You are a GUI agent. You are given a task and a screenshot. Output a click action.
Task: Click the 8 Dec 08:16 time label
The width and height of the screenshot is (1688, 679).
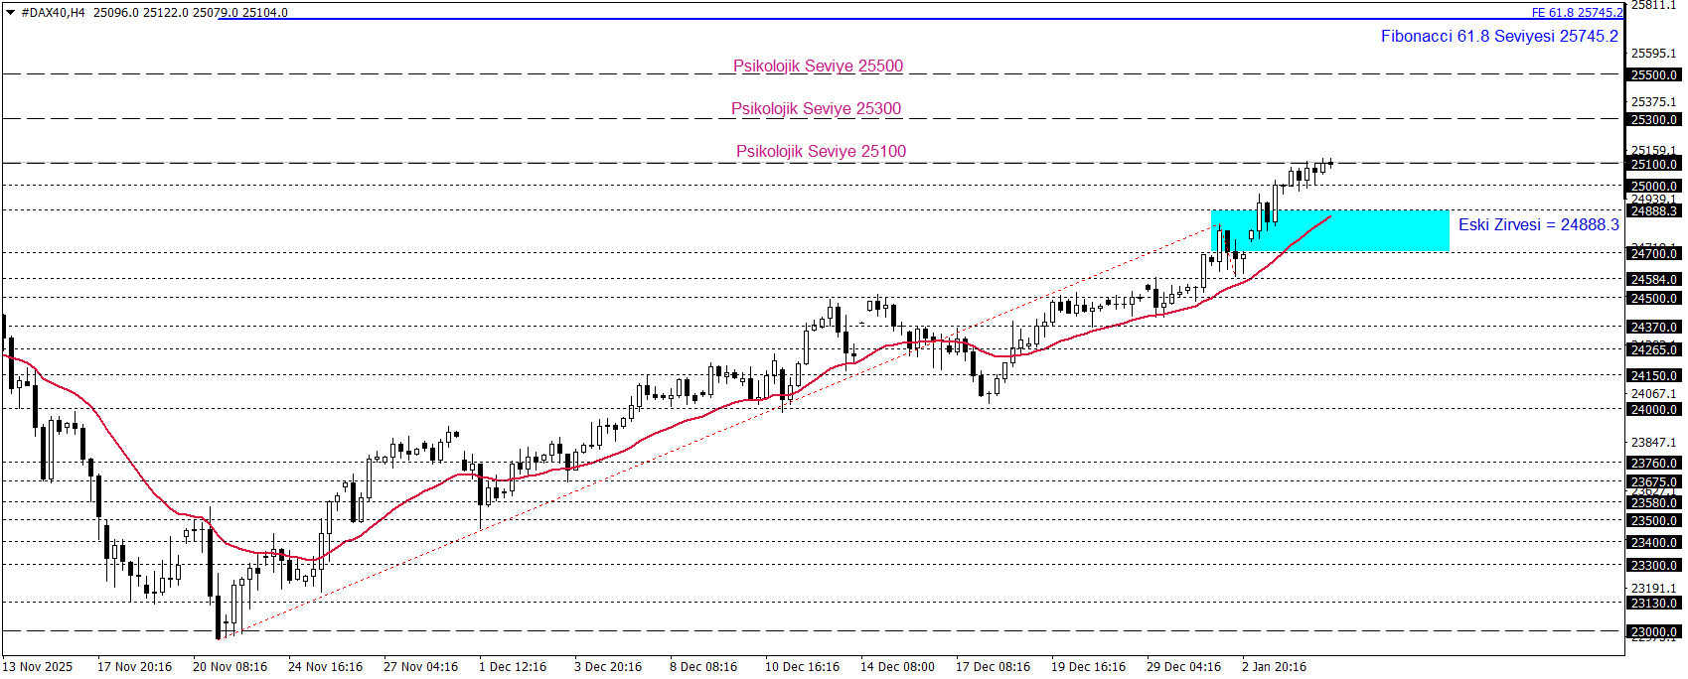coord(703,666)
